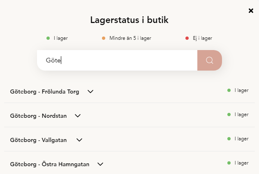Click the orange 'Mindre än 5 i lager' dot

(x=104, y=38)
